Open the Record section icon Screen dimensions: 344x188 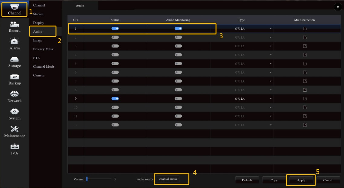(15, 24)
